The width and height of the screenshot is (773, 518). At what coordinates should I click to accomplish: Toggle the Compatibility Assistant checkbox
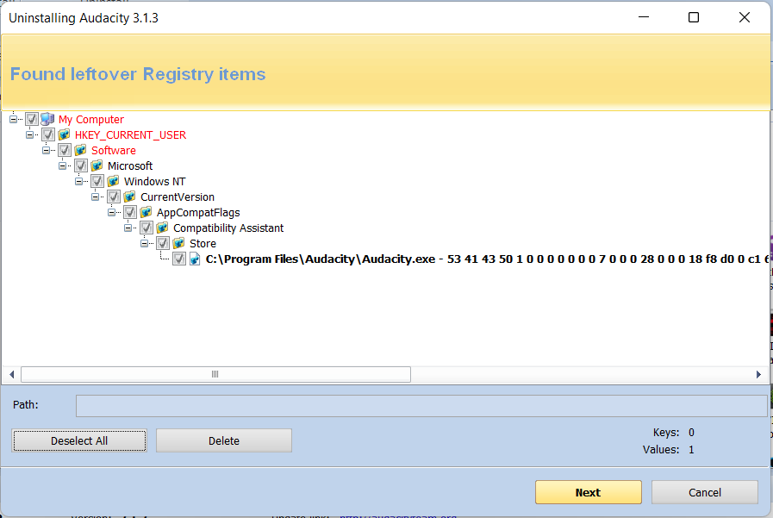coord(146,228)
